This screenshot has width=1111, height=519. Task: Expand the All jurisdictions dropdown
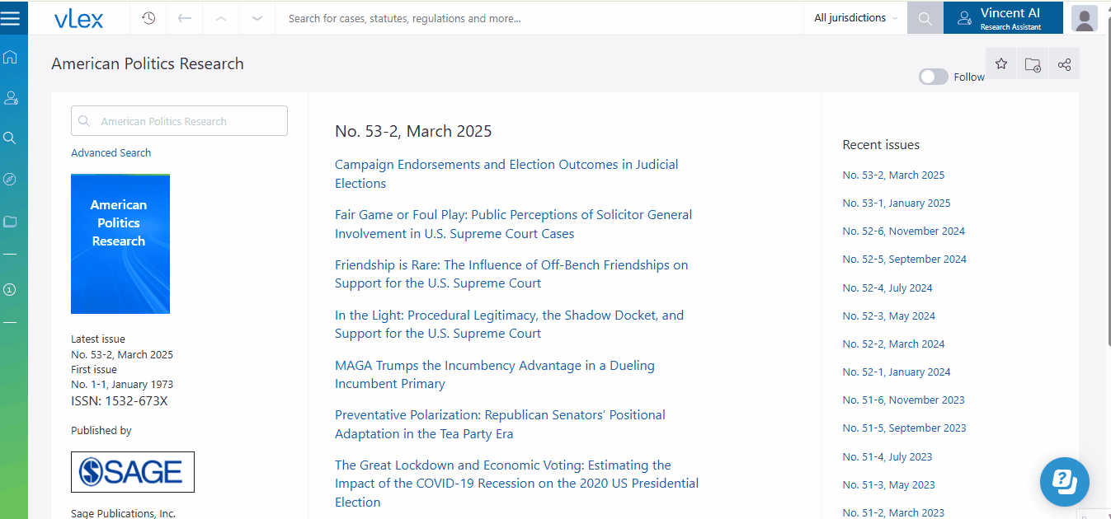pos(855,18)
